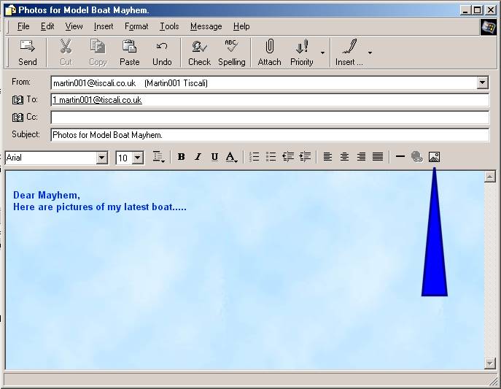This screenshot has width=501, height=389.
Task: Toggle Italic formatting
Action: (x=198, y=157)
